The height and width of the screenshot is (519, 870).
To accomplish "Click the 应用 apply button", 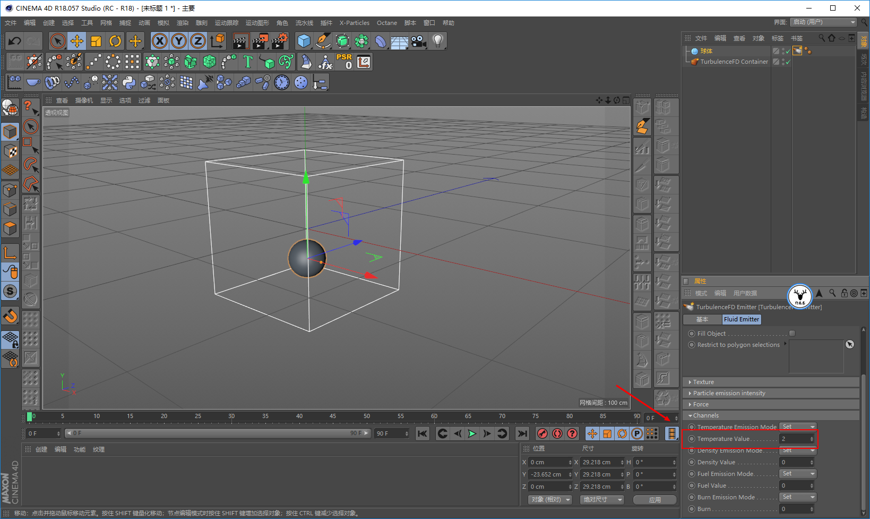I will coord(655,500).
